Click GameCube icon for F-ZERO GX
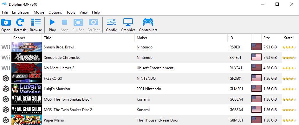Image resolution: width=299 pixels, height=125 pixels. point(6,78)
